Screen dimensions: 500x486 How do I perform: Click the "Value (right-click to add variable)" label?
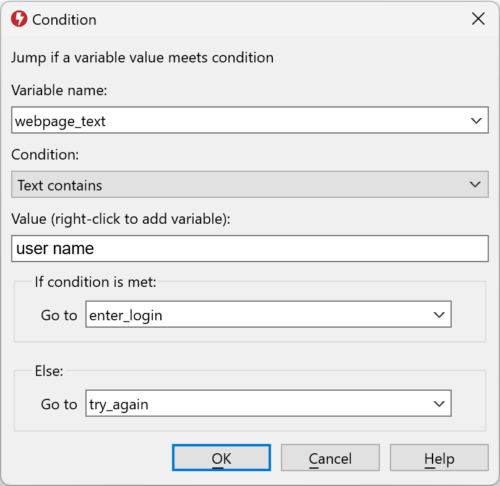point(121,218)
